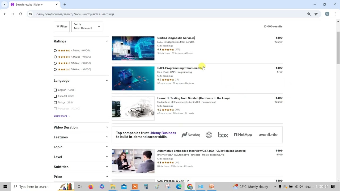Open the Unified Diagnostic Services course title
This screenshot has width=340, height=191.
click(176, 38)
